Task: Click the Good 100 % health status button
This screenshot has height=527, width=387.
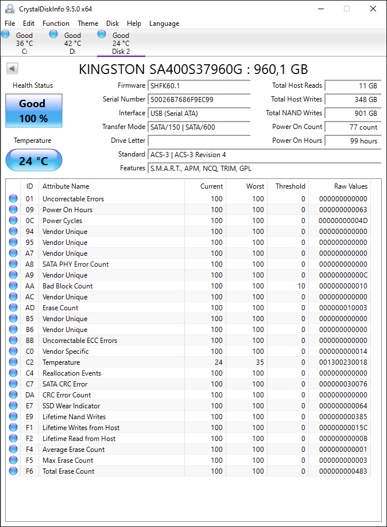Action: (34, 111)
